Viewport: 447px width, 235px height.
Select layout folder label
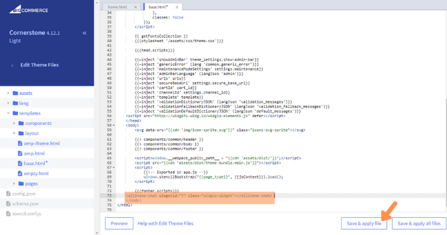(32, 133)
